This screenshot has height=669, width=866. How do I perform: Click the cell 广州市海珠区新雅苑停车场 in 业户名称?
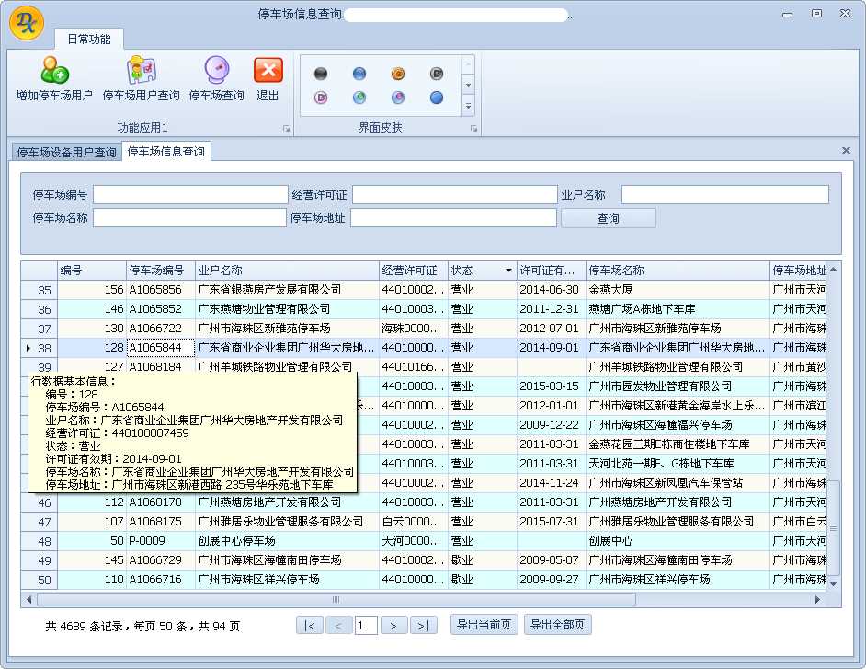[287, 329]
